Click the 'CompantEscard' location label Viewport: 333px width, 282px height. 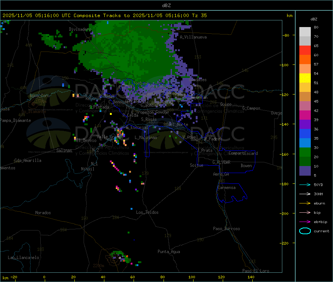(243, 153)
